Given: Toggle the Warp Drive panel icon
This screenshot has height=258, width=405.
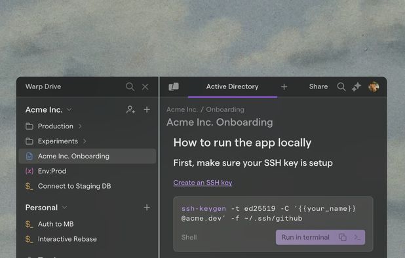Looking at the screenshot, I should click(x=174, y=86).
